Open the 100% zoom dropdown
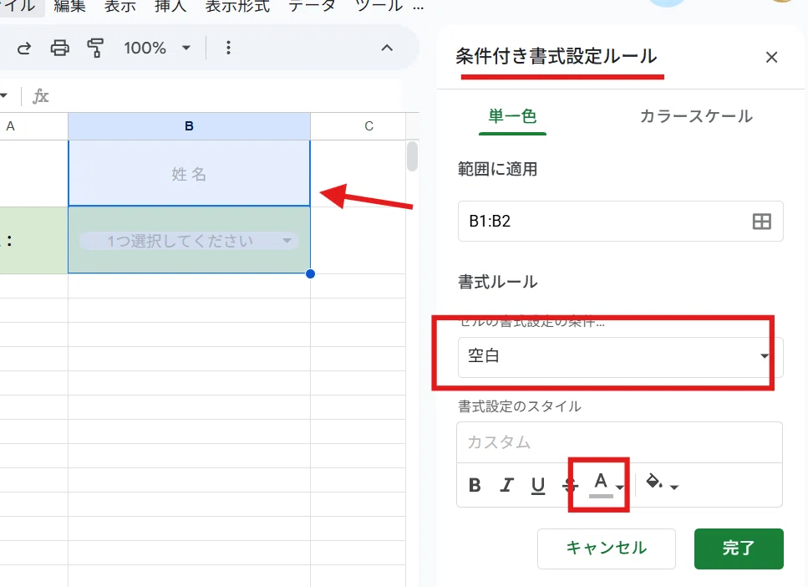The image size is (808, 587). 156,48
